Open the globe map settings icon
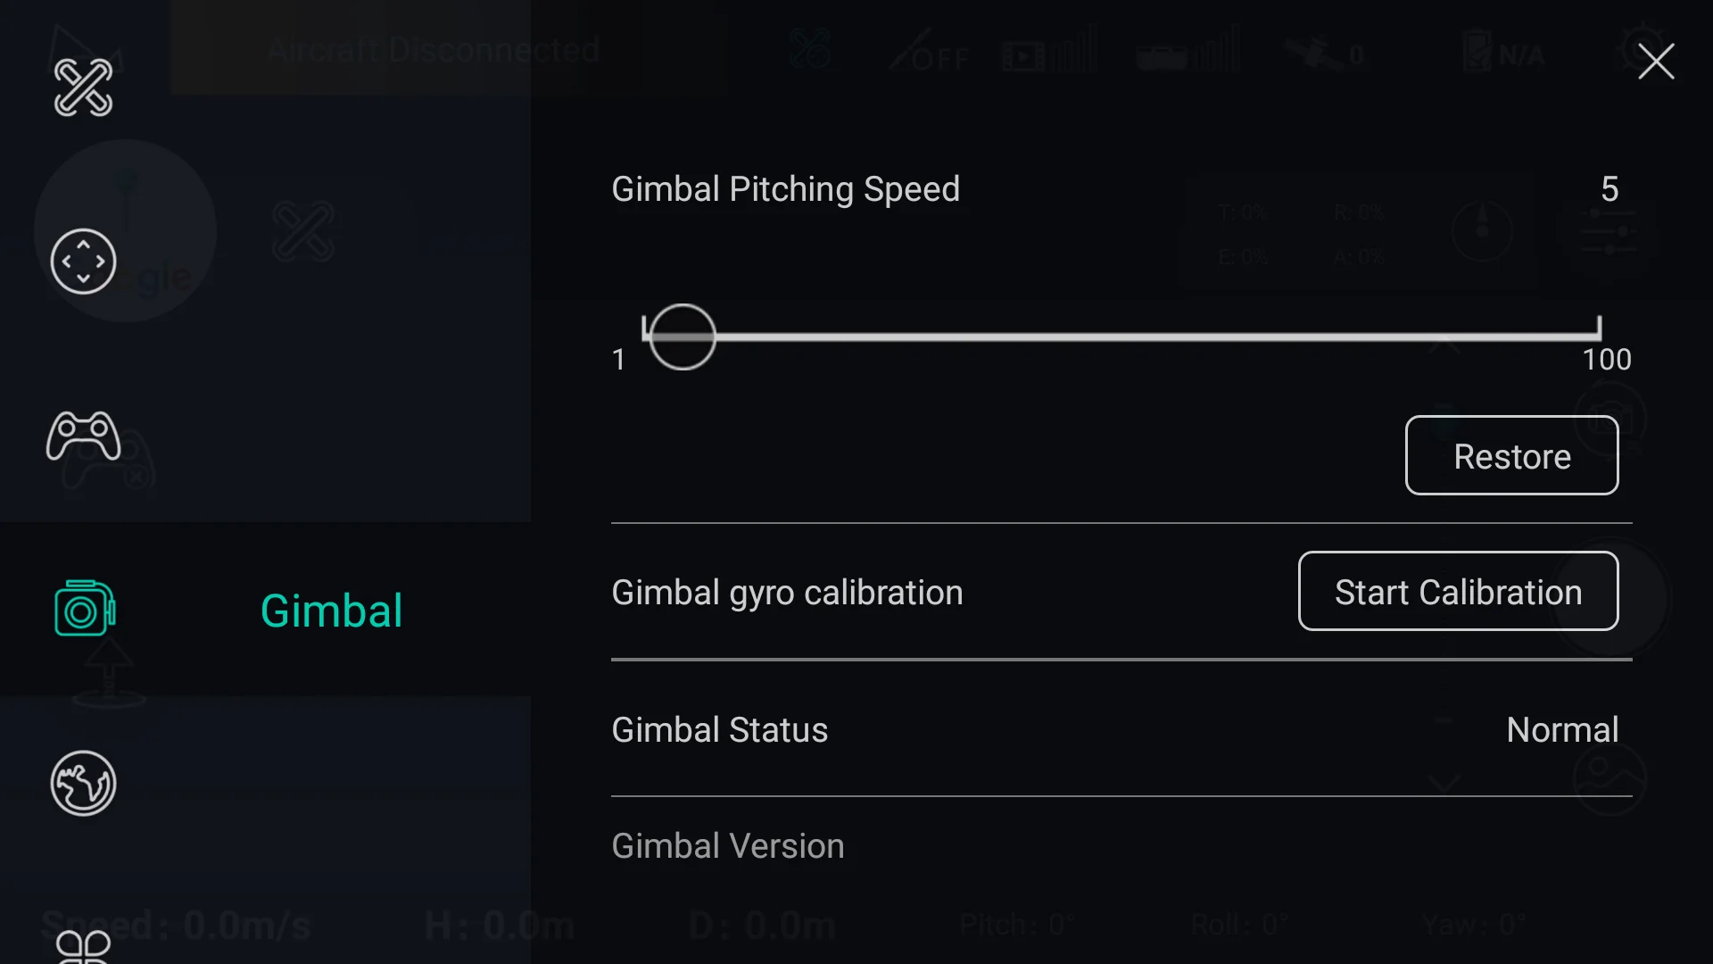 pyautogui.click(x=83, y=784)
